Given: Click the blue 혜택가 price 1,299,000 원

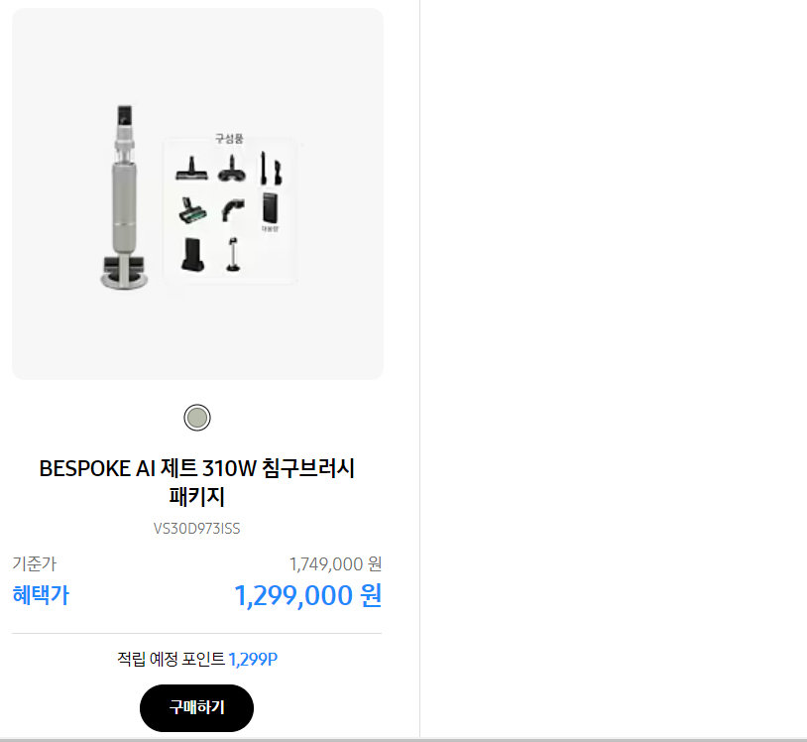Looking at the screenshot, I should pos(309,596).
